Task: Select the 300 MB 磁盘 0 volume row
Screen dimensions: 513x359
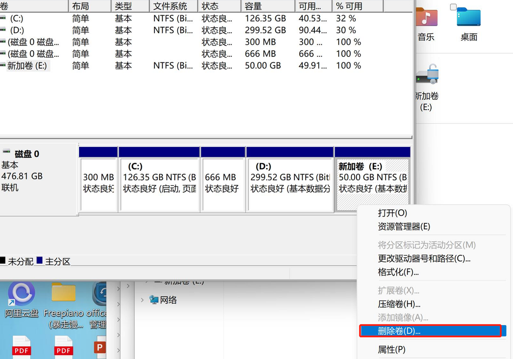Action: [192, 42]
